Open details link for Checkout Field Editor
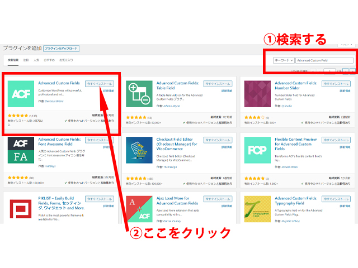Screen dimensions: 358x268 coord(227,147)
